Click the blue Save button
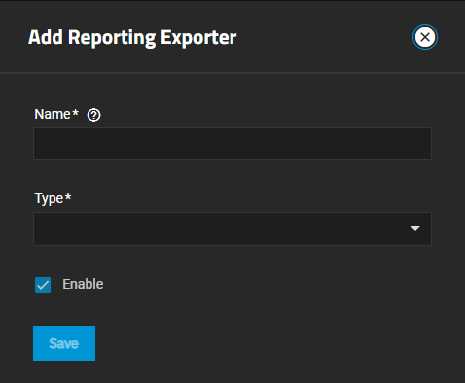Screen dimensions: 465x383 tap(64, 343)
